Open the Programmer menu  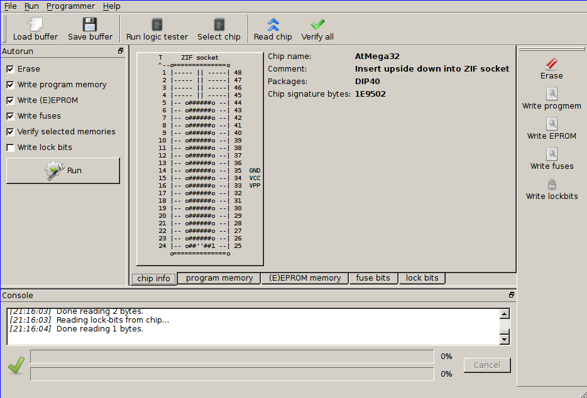pos(71,6)
